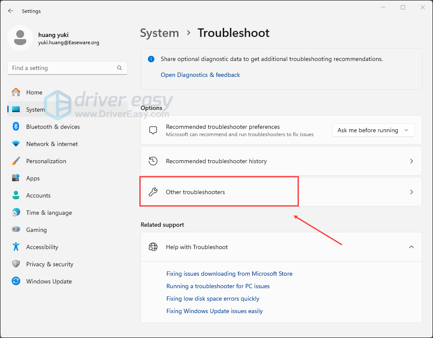This screenshot has height=338, width=433.
Task: Open Accounts settings page
Action: tap(38, 195)
